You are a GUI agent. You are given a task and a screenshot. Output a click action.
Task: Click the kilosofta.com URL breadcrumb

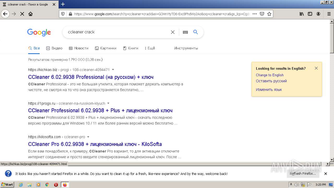point(57,137)
